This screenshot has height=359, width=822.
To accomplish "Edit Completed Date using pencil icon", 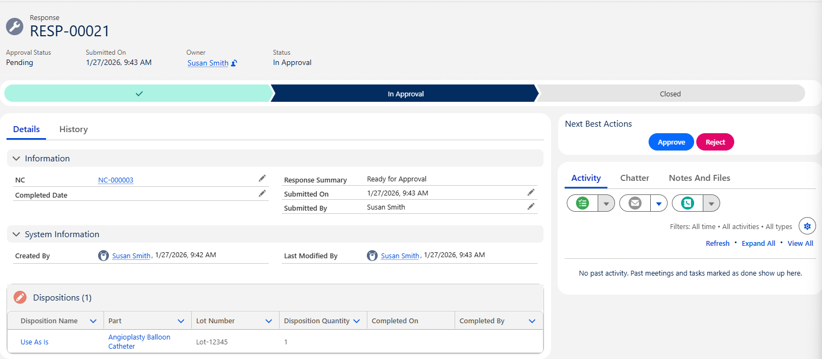I will pos(262,193).
